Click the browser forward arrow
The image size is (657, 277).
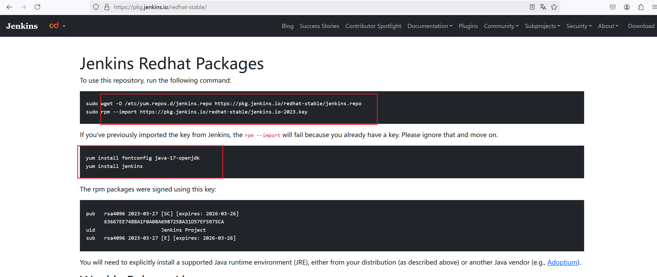(x=23, y=7)
